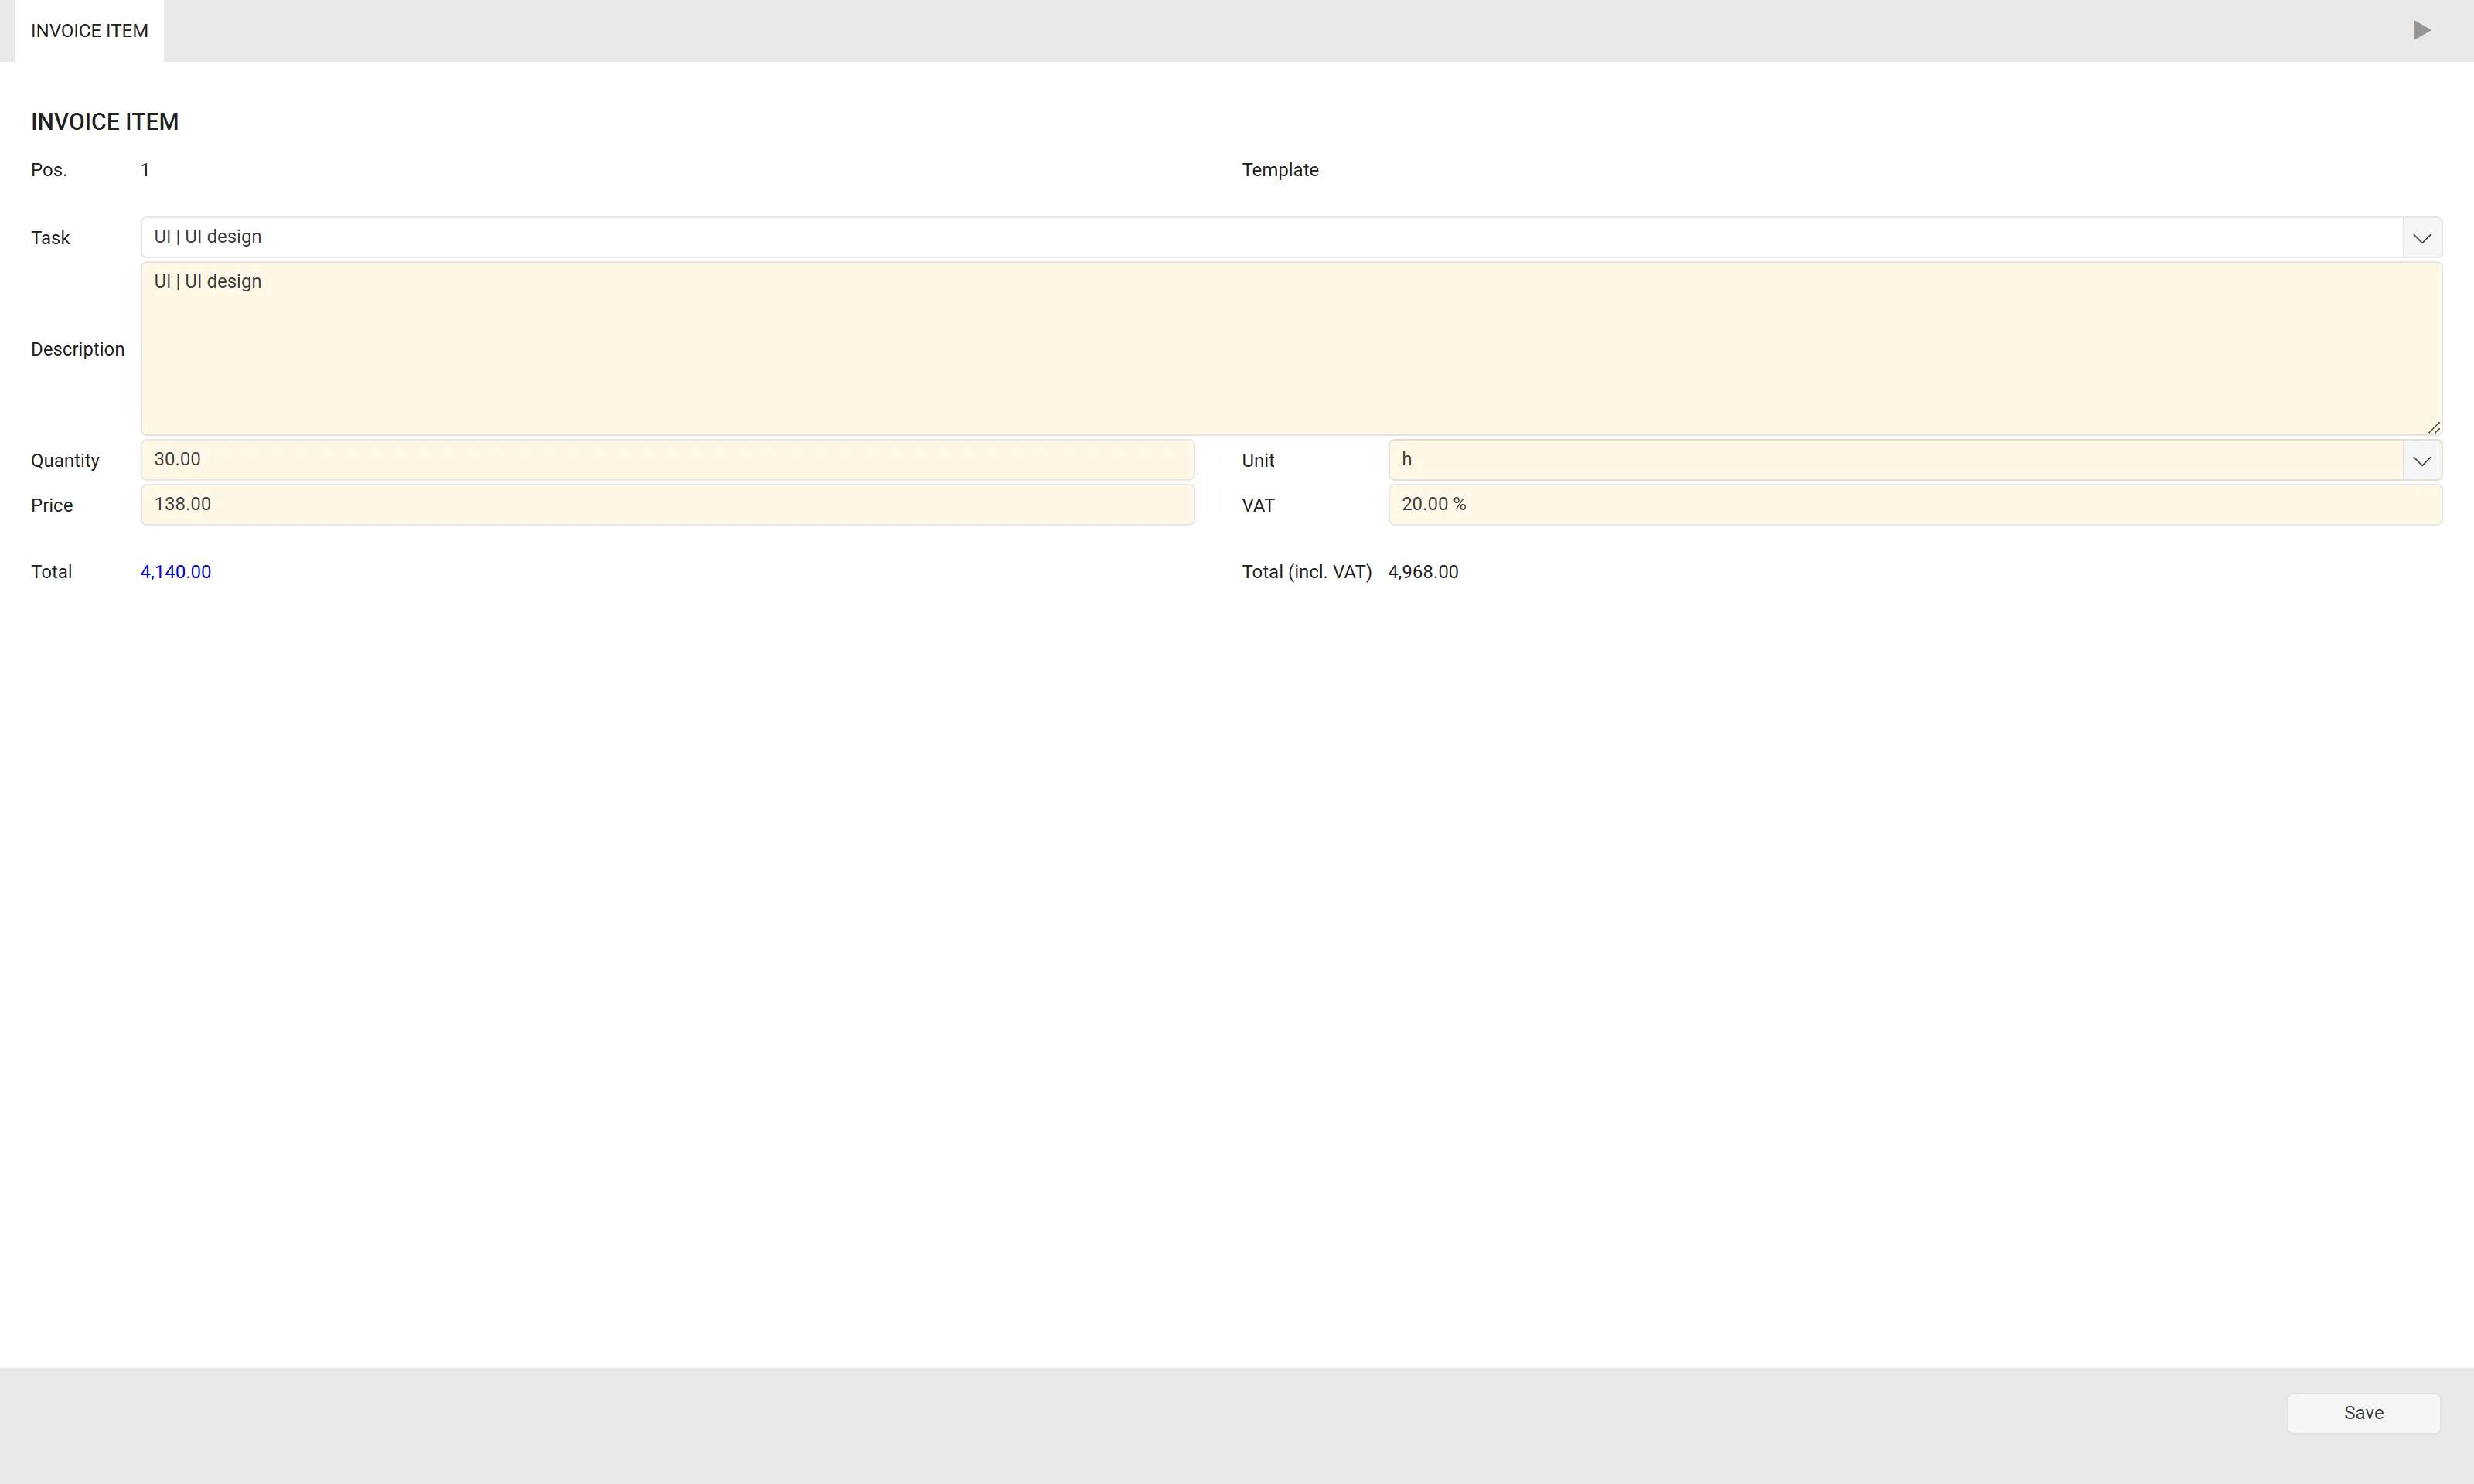This screenshot has width=2474, height=1484.
Task: Click the Unit field showing h
Action: [1896, 460]
